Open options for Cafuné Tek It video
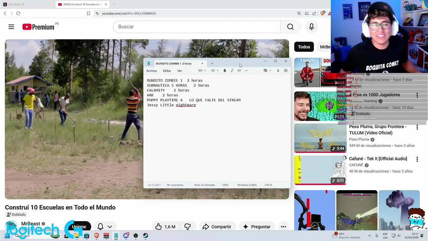Image resolution: width=428 pixels, height=241 pixels. pos(417,159)
